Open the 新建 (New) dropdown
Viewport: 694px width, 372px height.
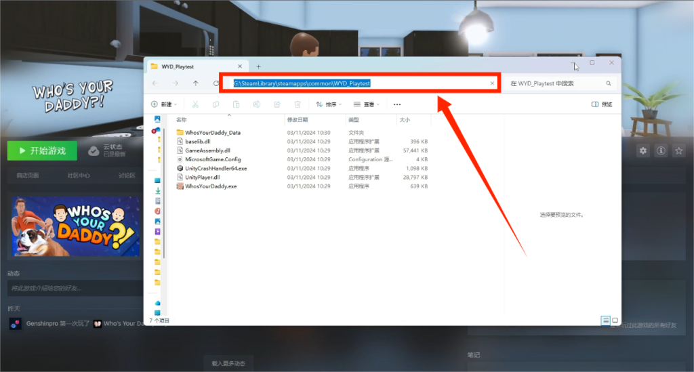point(164,104)
